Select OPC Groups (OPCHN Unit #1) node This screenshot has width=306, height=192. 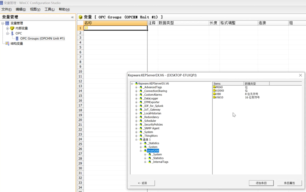coord(42,39)
